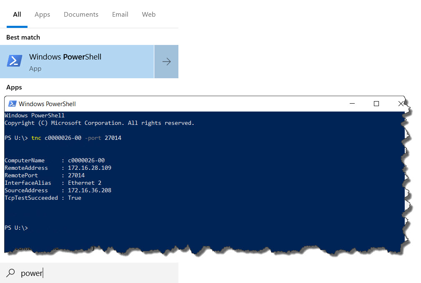The height and width of the screenshot is (283, 421).
Task: Click the 'Best match' heading
Action: tap(23, 37)
